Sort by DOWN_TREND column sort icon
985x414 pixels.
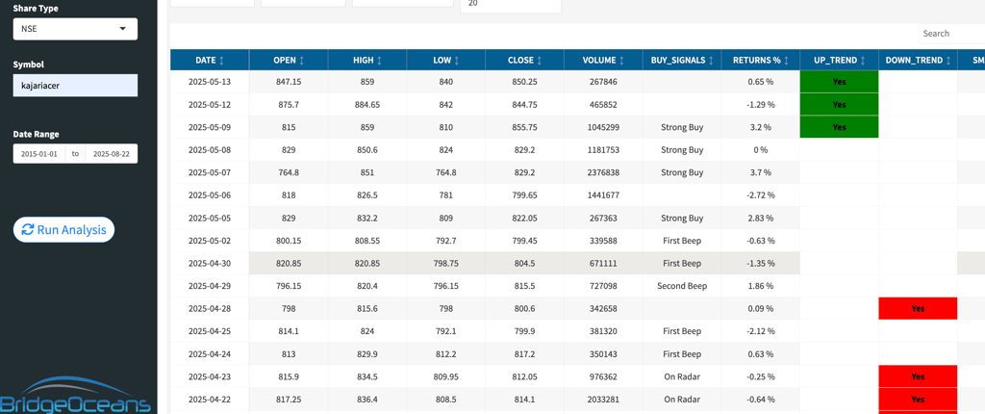pyautogui.click(x=947, y=61)
